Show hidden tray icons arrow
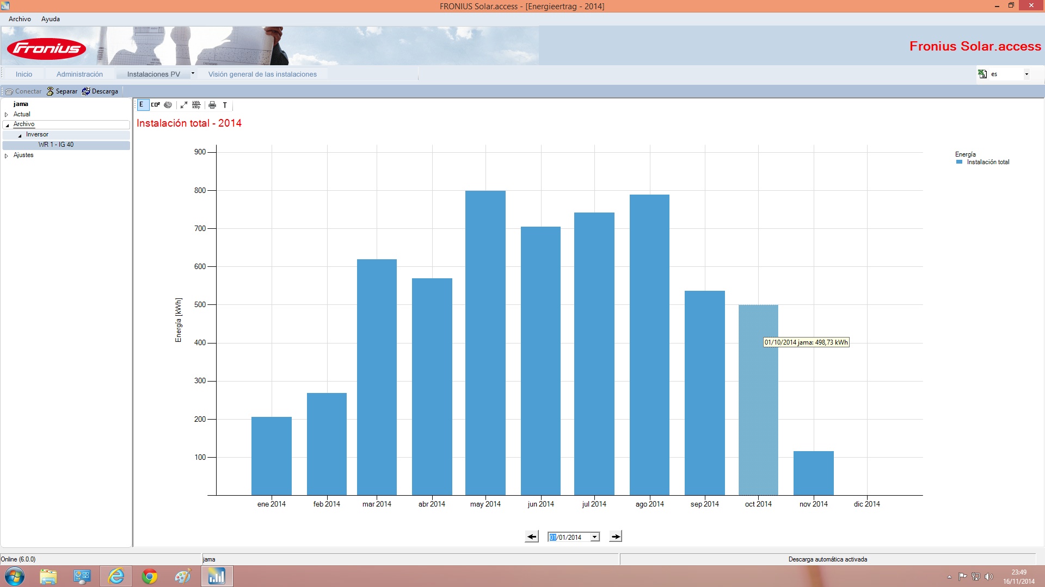Viewport: 1045px width, 587px height. [949, 577]
